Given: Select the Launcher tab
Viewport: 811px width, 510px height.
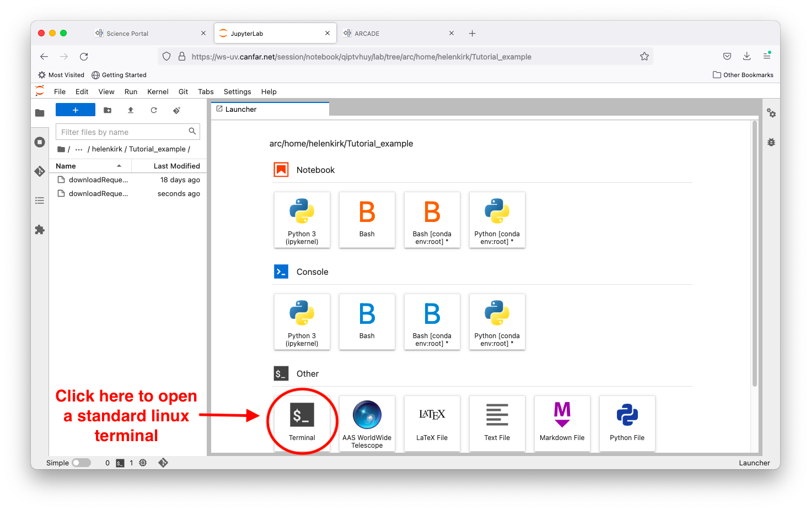Looking at the screenshot, I should pos(270,109).
